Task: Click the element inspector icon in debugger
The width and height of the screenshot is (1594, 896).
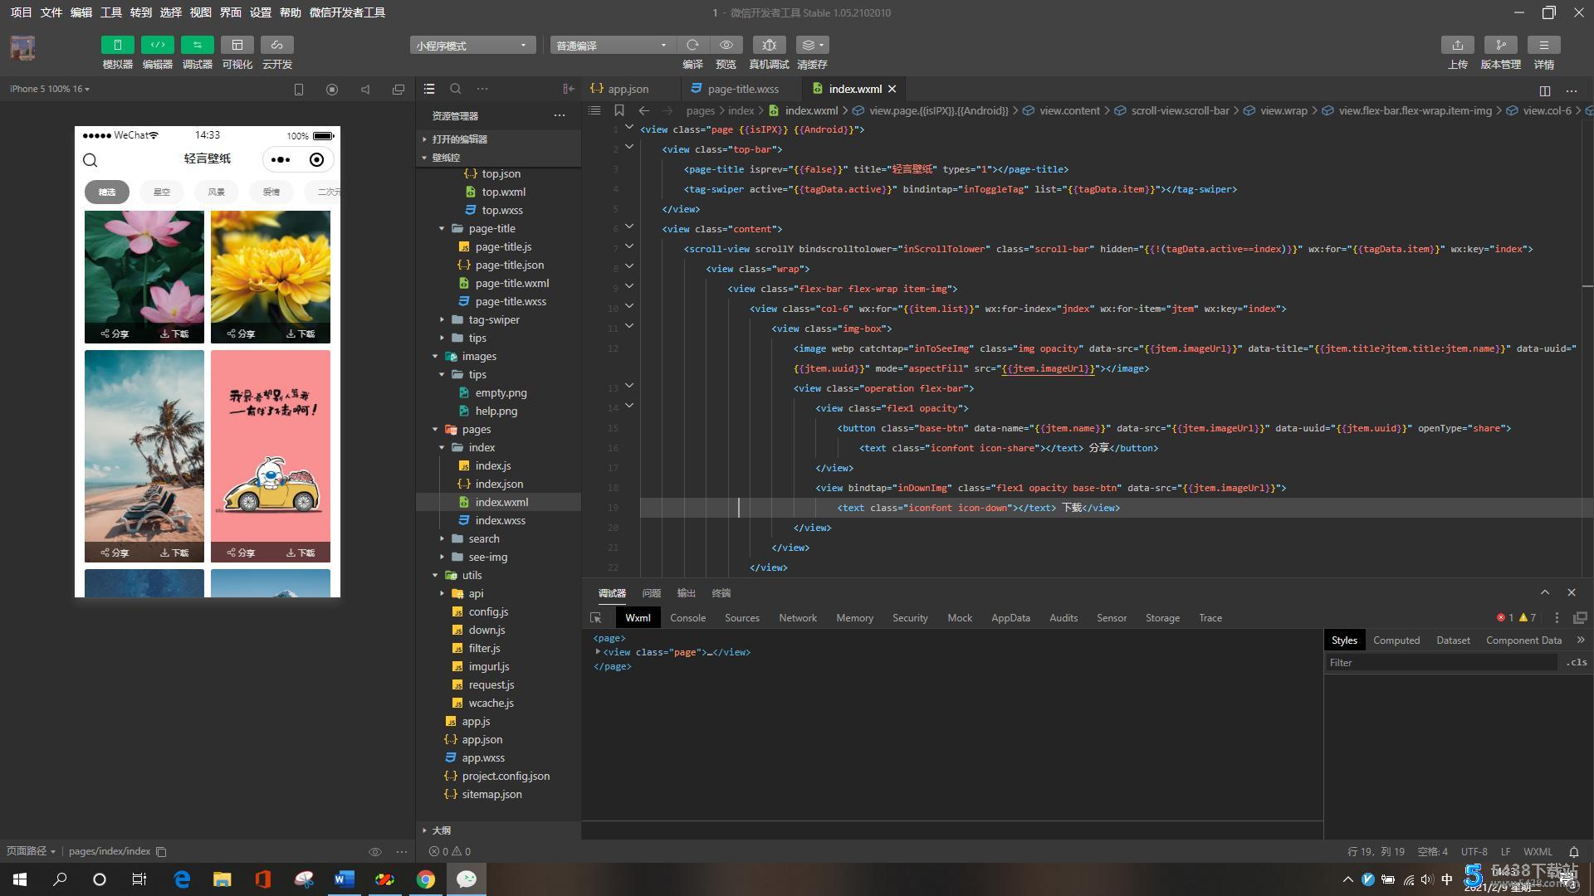Action: 595,618
